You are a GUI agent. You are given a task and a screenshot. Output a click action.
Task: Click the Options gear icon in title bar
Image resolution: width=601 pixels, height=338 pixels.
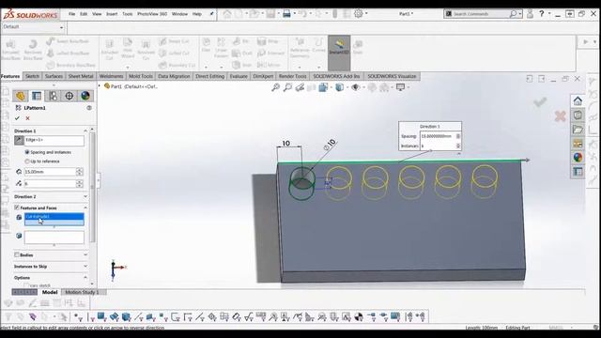tap(358, 14)
